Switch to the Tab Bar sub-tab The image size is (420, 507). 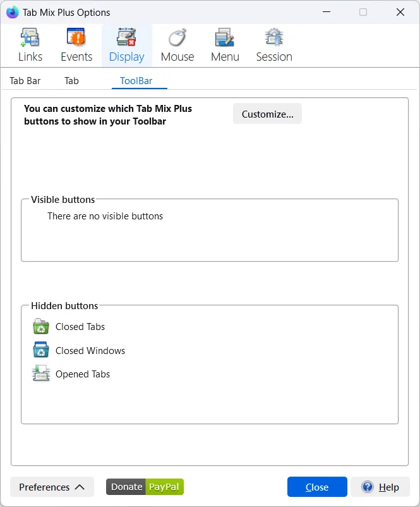[x=25, y=81]
